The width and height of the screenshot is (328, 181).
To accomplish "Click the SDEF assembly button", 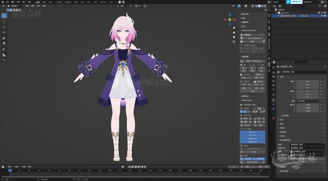I will click(258, 119).
